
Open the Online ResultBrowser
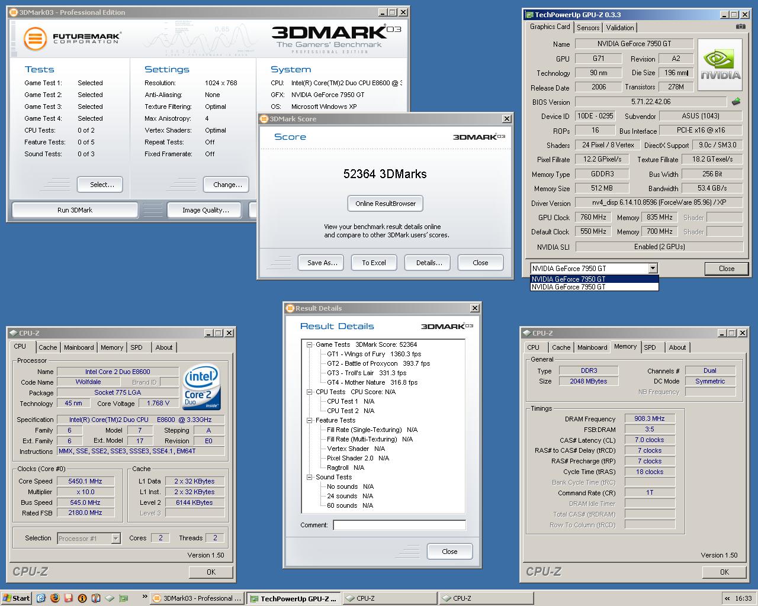pos(386,204)
